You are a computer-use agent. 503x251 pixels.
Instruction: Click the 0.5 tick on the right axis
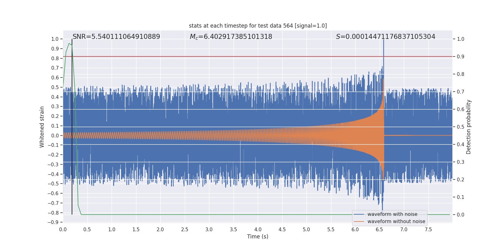click(461, 127)
